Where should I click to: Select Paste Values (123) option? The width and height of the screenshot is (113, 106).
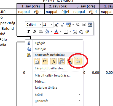pos(45,61)
